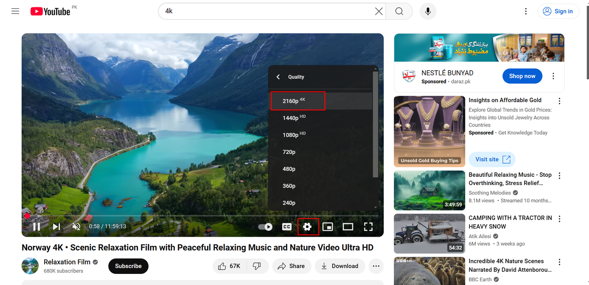This screenshot has height=285, width=589.
Task: Select 1080p HD quality
Action: [320, 135]
